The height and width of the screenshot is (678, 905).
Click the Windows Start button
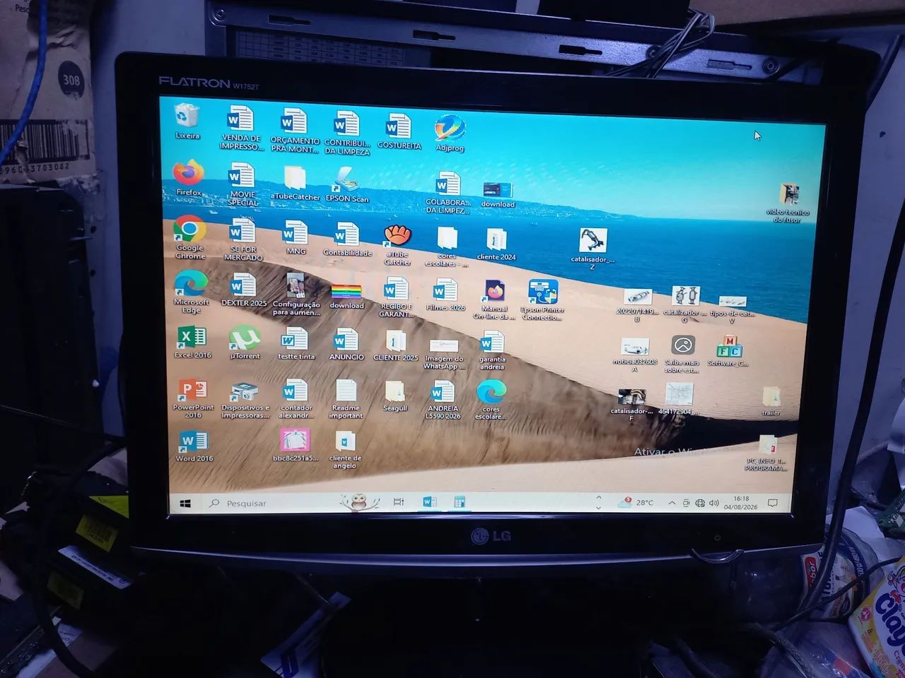(x=186, y=504)
